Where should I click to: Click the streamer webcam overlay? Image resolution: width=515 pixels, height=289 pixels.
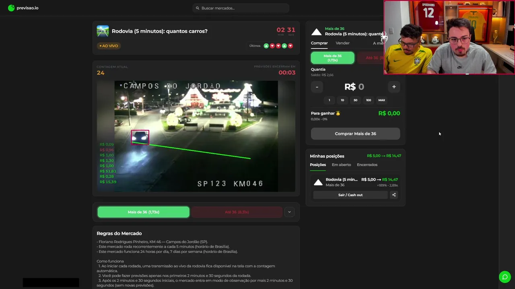(449, 37)
